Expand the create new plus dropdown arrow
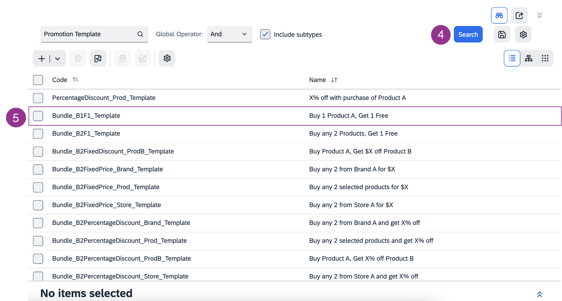Image resolution: width=562 pixels, height=301 pixels. click(57, 59)
